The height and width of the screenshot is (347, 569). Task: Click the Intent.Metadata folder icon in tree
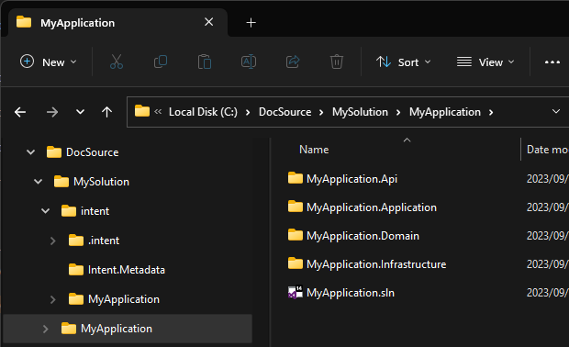pos(76,269)
